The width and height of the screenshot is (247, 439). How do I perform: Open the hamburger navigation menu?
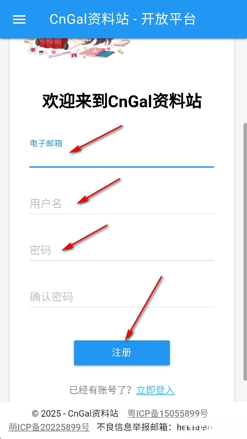coord(19,19)
